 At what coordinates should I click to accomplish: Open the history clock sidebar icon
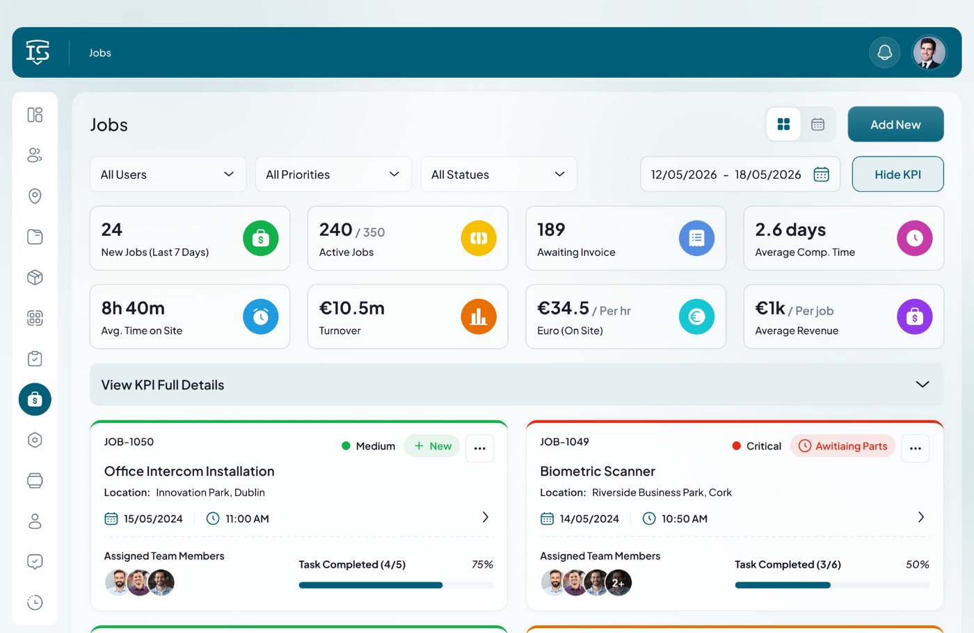(x=35, y=602)
